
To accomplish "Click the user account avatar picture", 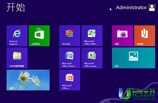I will coord(152,7).
